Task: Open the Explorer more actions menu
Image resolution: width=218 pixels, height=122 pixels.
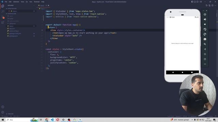Action: click(x=34, y=5)
